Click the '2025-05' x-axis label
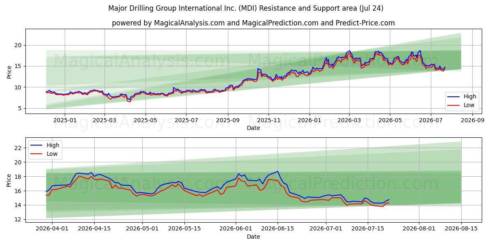Screen dimensions: 492x246 pyautogui.click(x=146, y=120)
